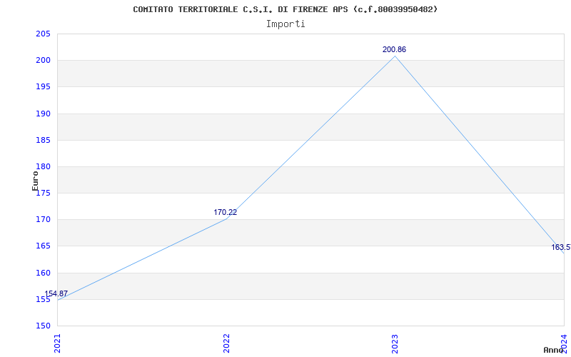Click the Euro y-axis title
Screen dimensions: 571x357
coord(35,181)
